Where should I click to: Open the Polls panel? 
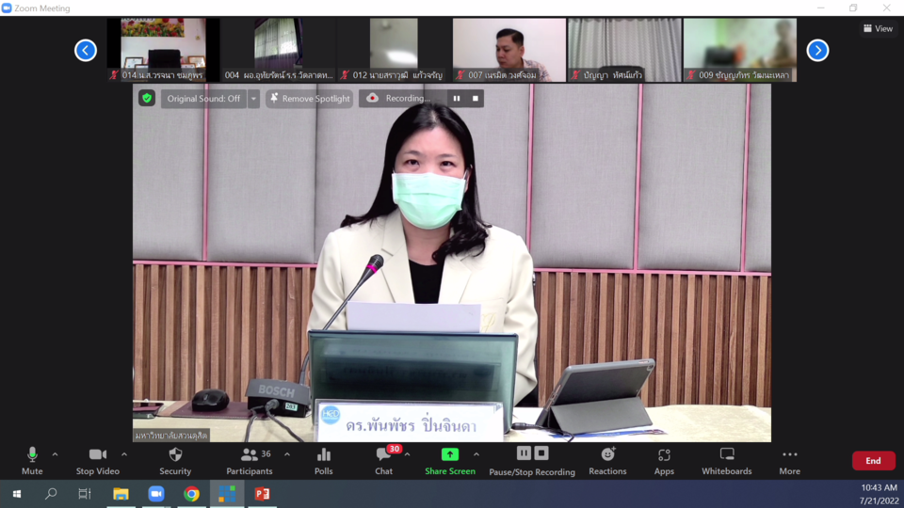pos(324,455)
